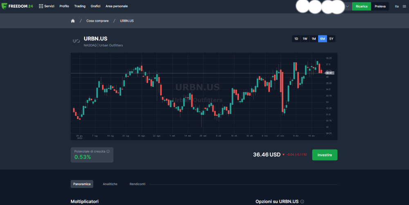This screenshot has width=409, height=205.
Task: Click the URBN.US ticker title
Action: click(95, 39)
